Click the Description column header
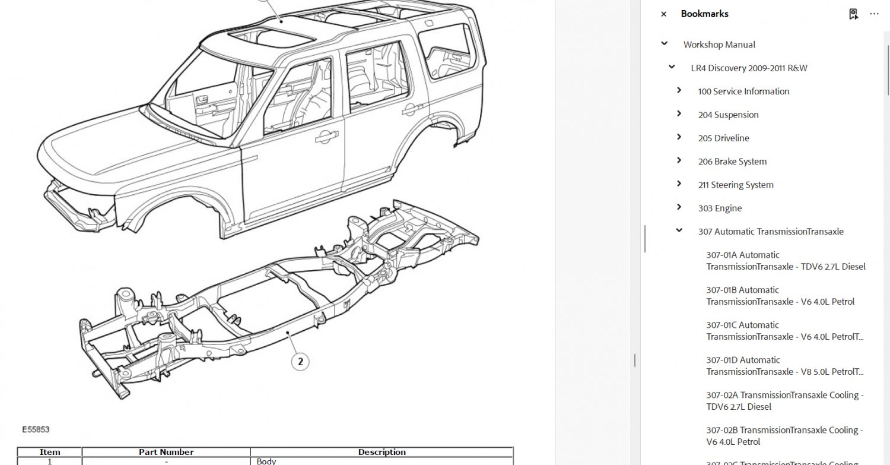Image resolution: width=890 pixels, height=465 pixels. tap(382, 452)
